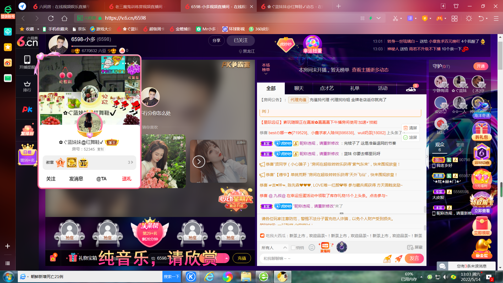
Task: Open the 查看主播更多动态 link
Action: coord(370,70)
